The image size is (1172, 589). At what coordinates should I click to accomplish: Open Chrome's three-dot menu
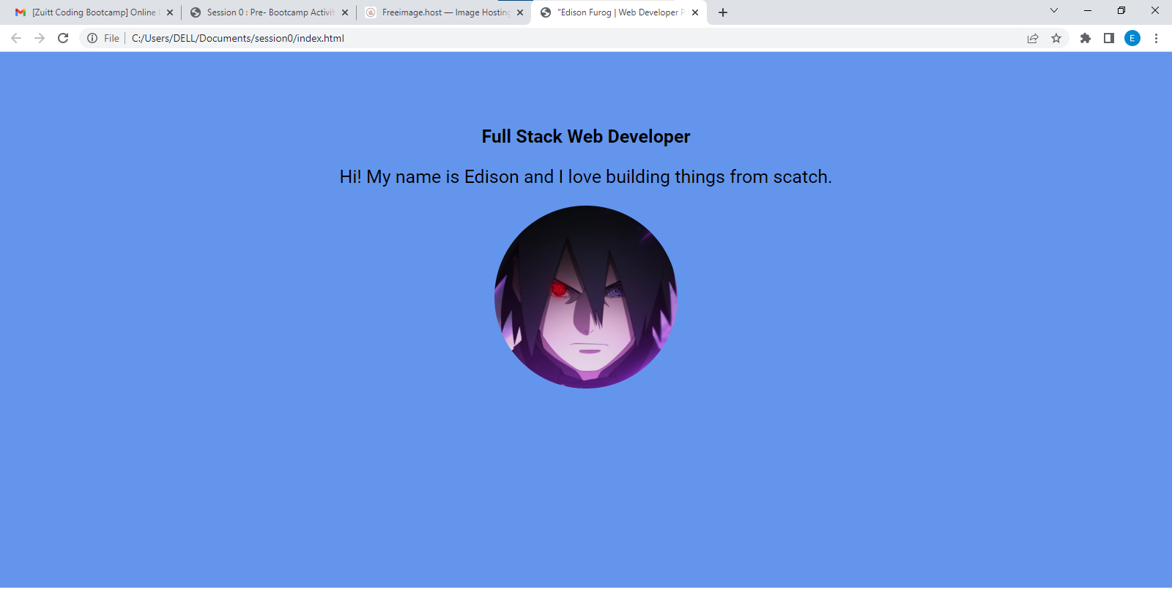(x=1156, y=38)
